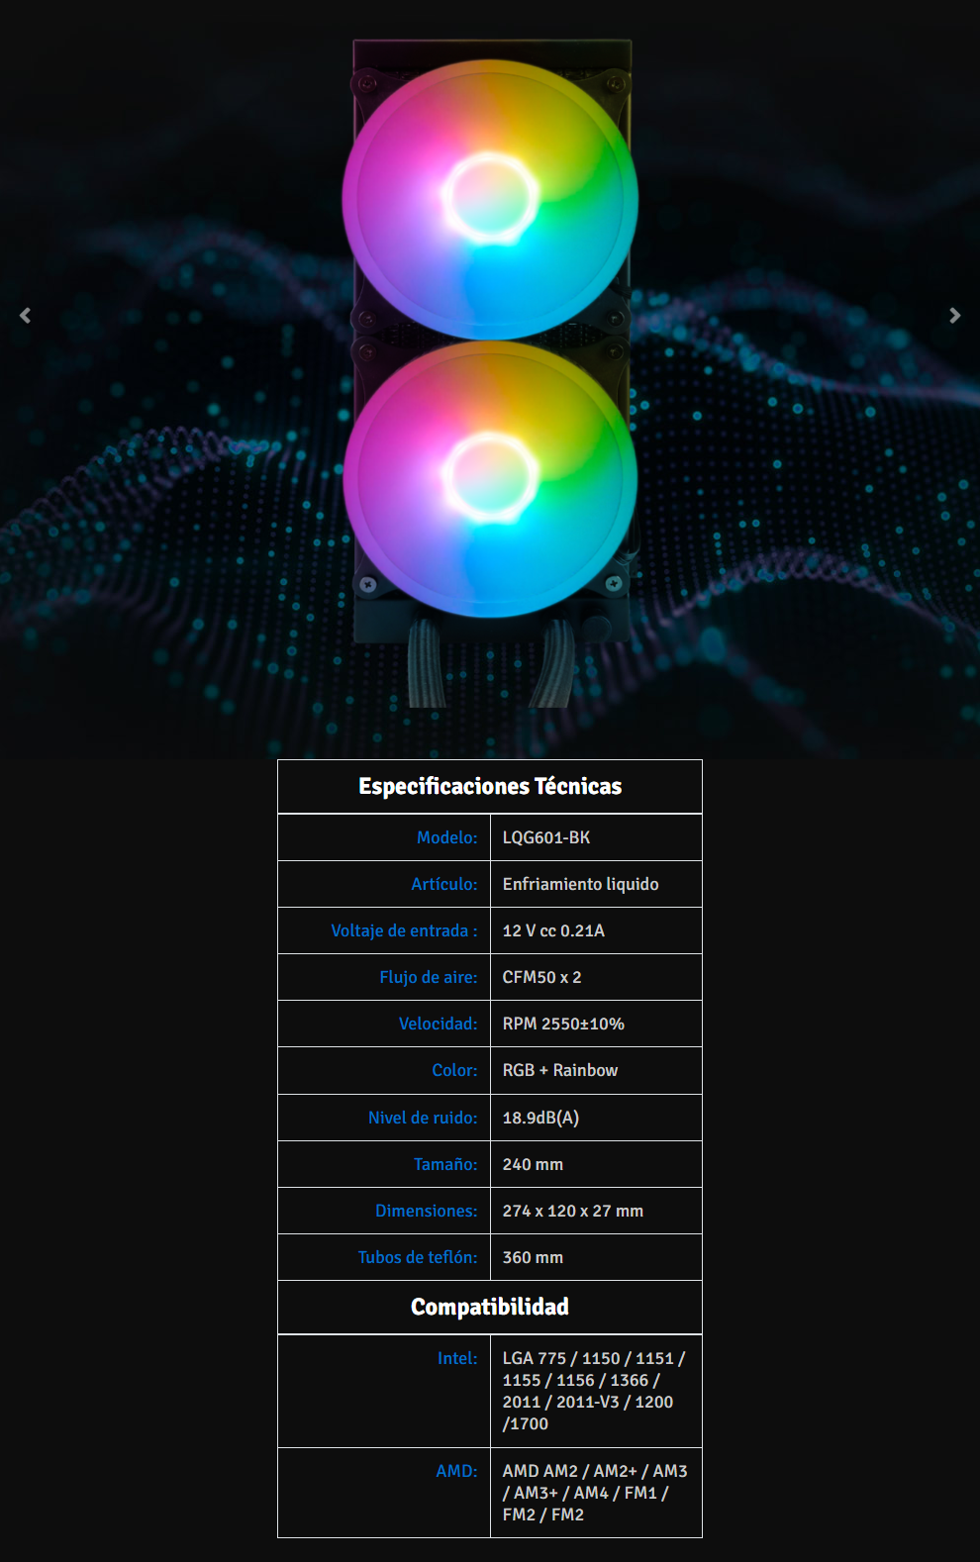980x1562 pixels.
Task: Click the next slide arrow
Action: (954, 316)
